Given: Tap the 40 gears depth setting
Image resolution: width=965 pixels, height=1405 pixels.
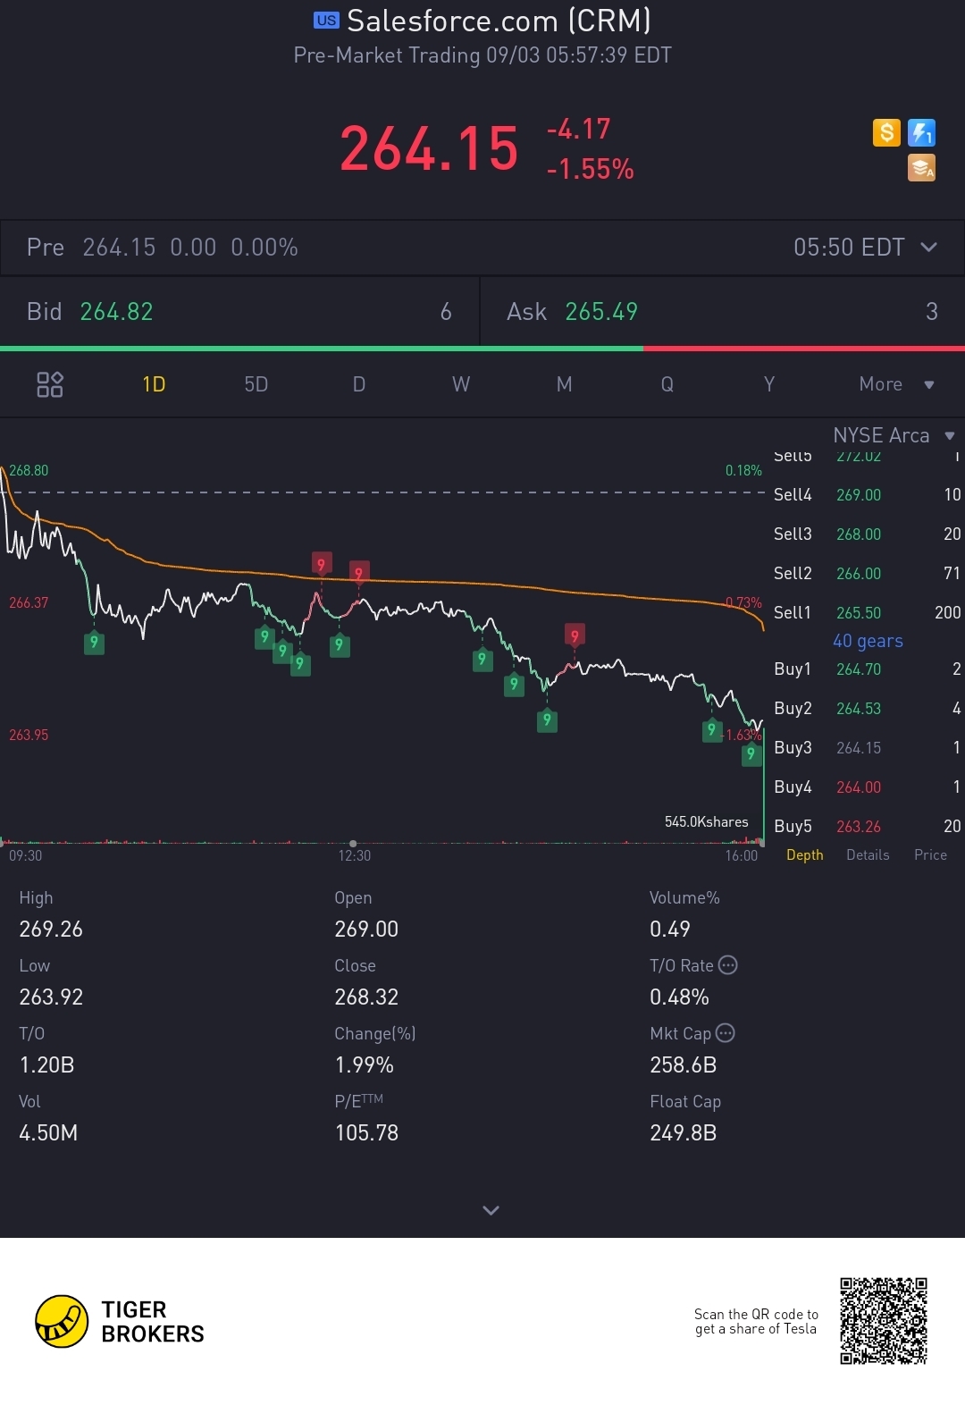Looking at the screenshot, I should (868, 641).
